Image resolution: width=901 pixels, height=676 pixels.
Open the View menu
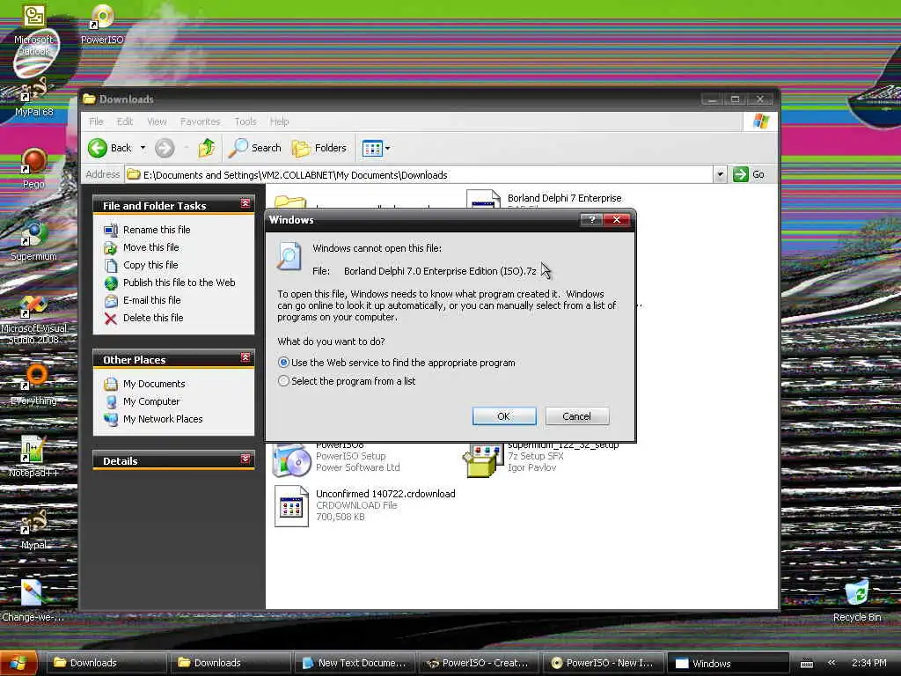pyautogui.click(x=157, y=121)
